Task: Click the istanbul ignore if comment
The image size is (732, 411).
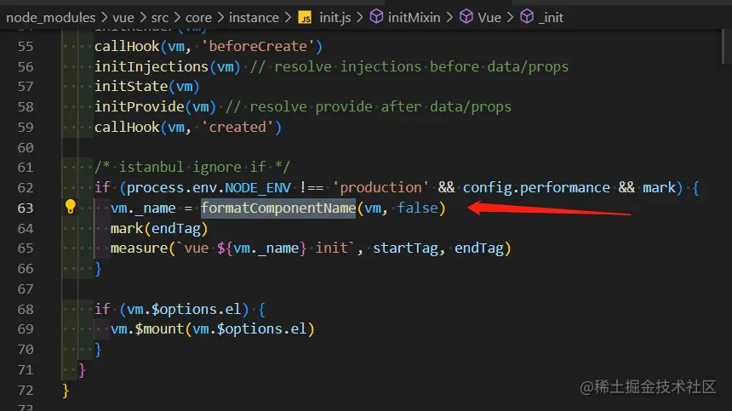Action: click(192, 167)
